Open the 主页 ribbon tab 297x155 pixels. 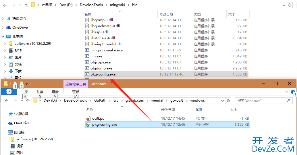[x=25, y=92]
